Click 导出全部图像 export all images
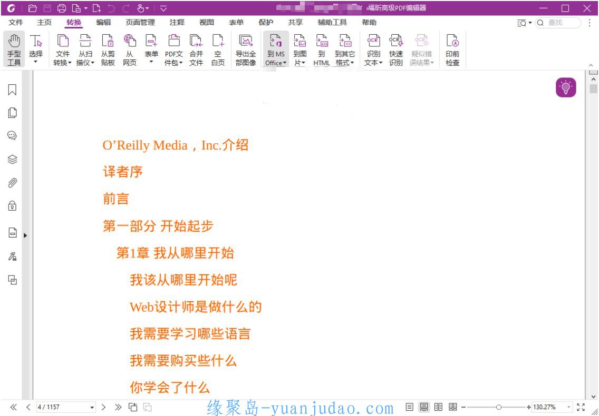The height and width of the screenshot is (416, 599). [x=246, y=49]
